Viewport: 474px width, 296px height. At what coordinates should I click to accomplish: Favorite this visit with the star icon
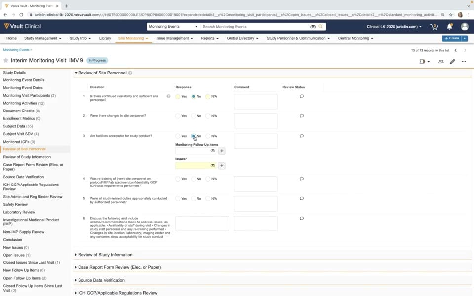[x=6, y=60]
